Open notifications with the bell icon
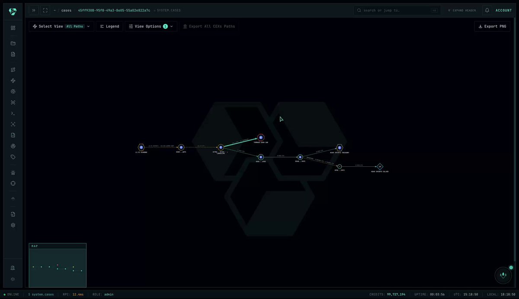This screenshot has width=519, height=299. pos(487,10)
